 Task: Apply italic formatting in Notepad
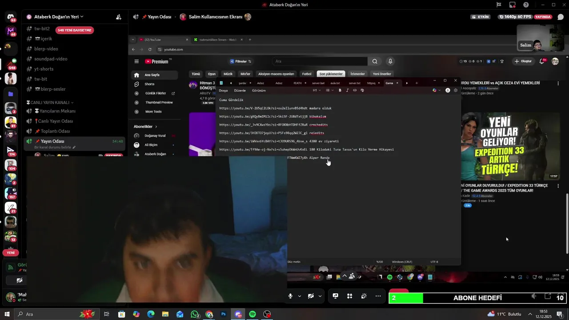click(x=347, y=90)
